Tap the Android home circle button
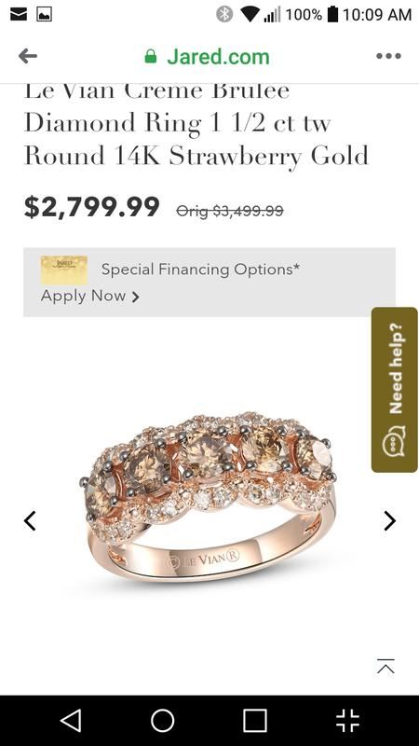The height and width of the screenshot is (746, 419). coord(162,720)
